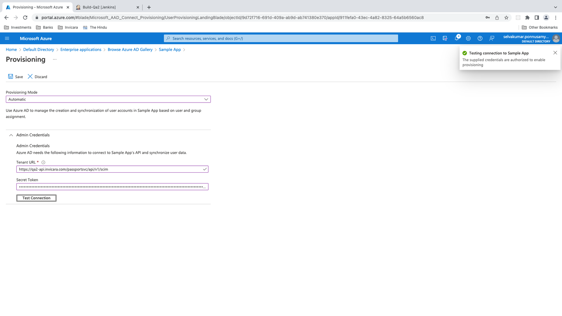Open Azure Cloud Shell icon
562x316 pixels.
tap(433, 38)
